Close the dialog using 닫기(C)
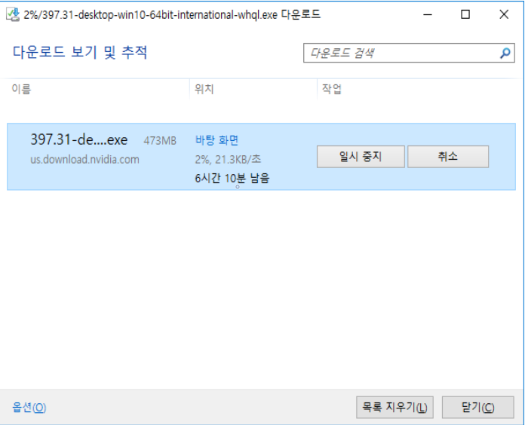 tap(477, 407)
